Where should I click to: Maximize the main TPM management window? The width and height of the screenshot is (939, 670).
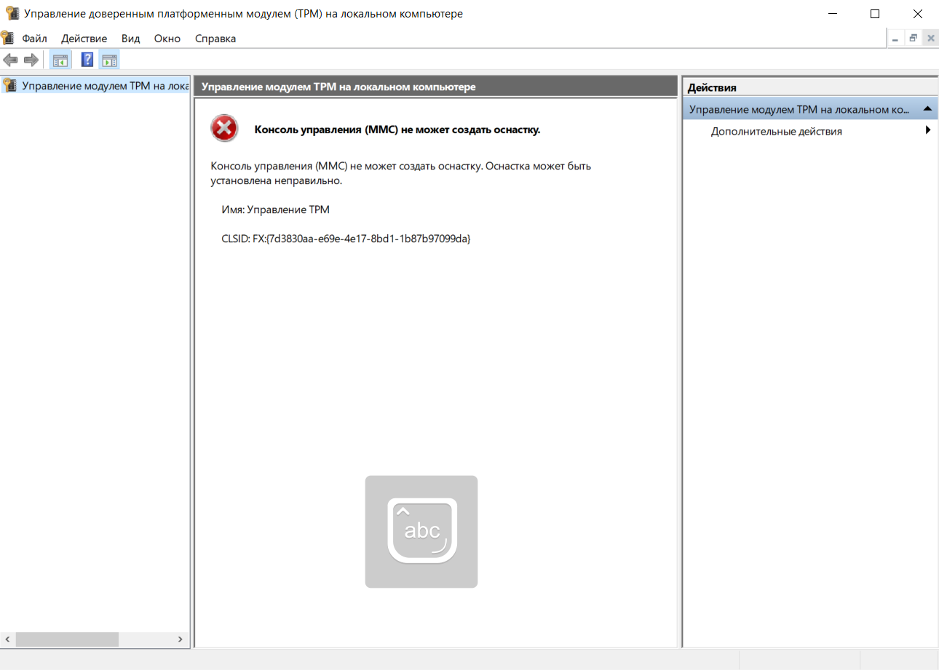(x=875, y=13)
